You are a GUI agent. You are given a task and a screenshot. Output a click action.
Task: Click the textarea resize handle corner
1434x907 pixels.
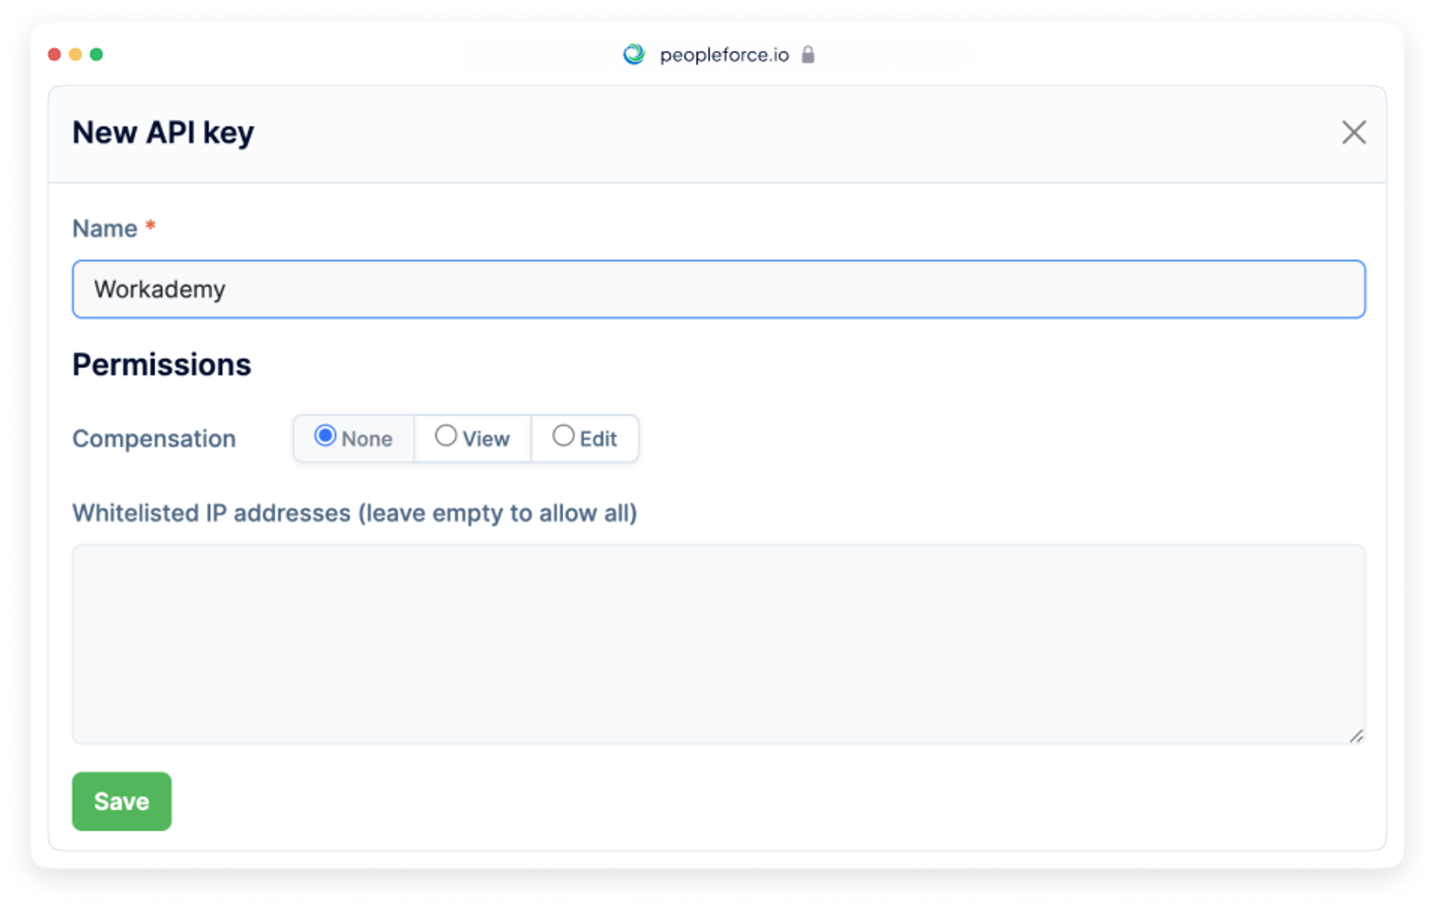pyautogui.click(x=1356, y=736)
